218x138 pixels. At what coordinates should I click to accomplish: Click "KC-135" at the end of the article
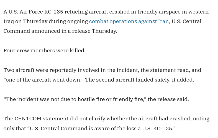pos(164,129)
